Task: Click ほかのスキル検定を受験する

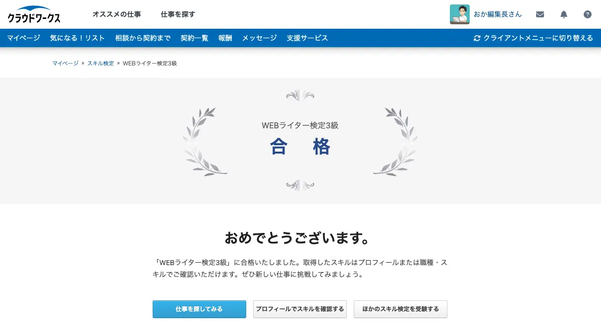Action: coord(400,309)
